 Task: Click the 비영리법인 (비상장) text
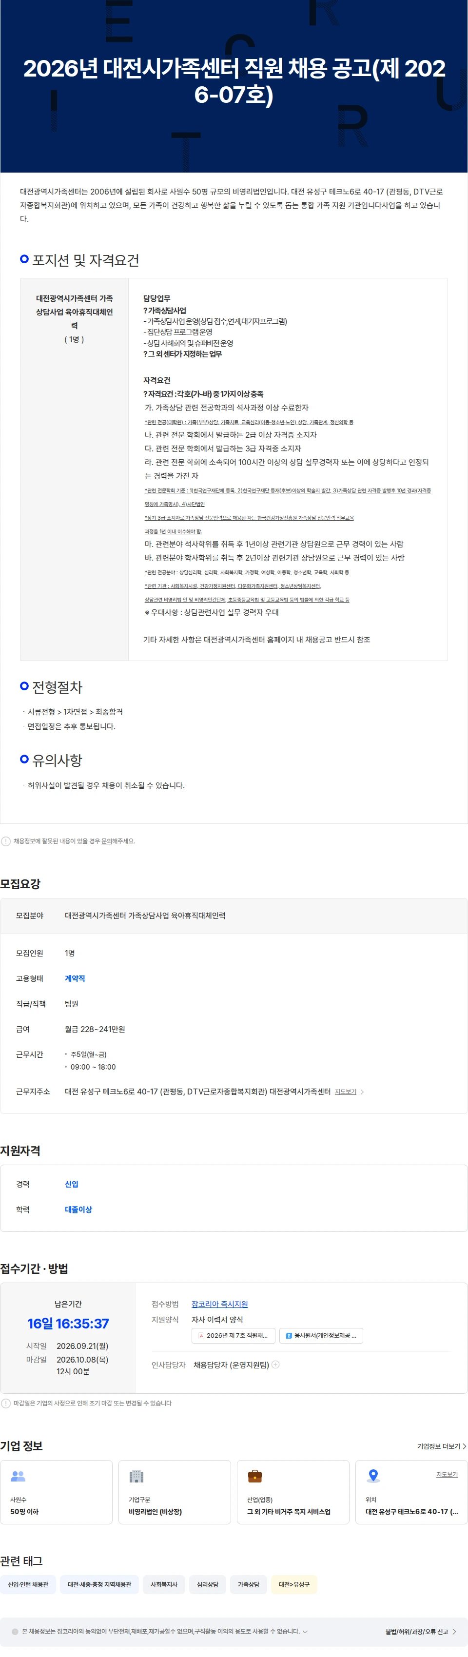pos(155,1512)
